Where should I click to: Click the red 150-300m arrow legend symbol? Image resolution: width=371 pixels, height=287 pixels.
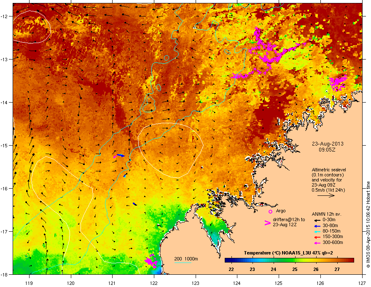click(x=317, y=237)
